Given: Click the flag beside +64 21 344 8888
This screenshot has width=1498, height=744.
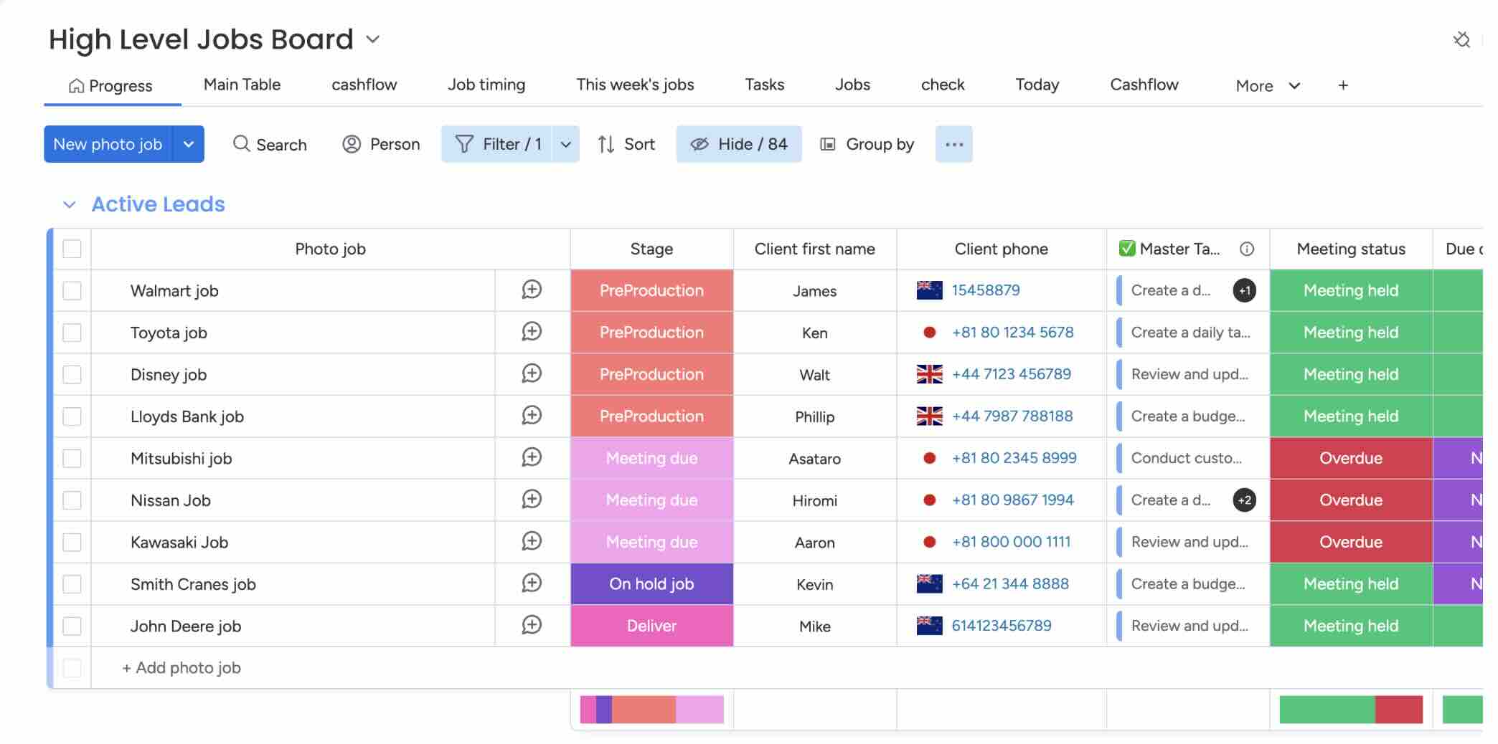Looking at the screenshot, I should click(929, 584).
